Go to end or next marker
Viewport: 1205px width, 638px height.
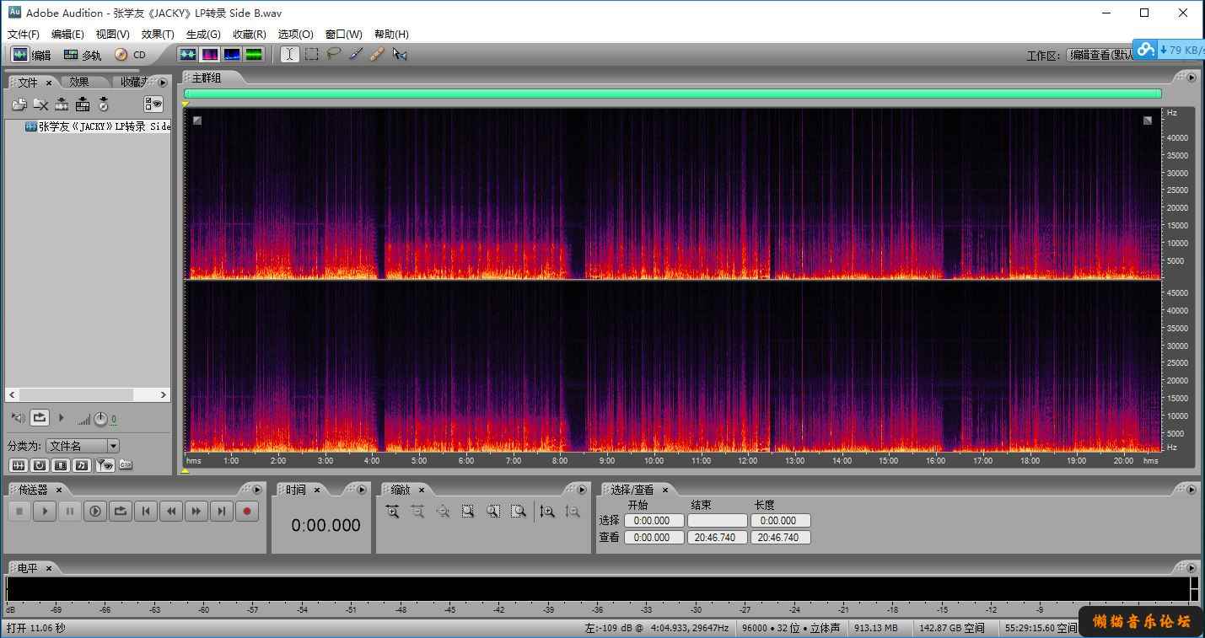222,511
